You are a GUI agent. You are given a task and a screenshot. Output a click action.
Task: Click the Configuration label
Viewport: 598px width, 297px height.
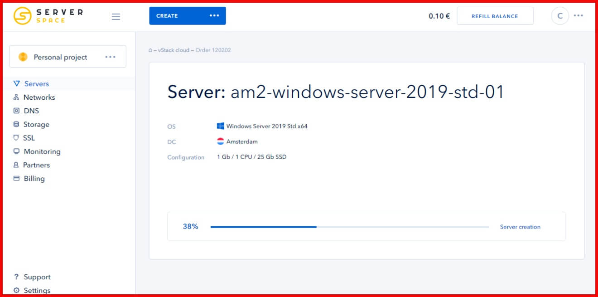186,157
